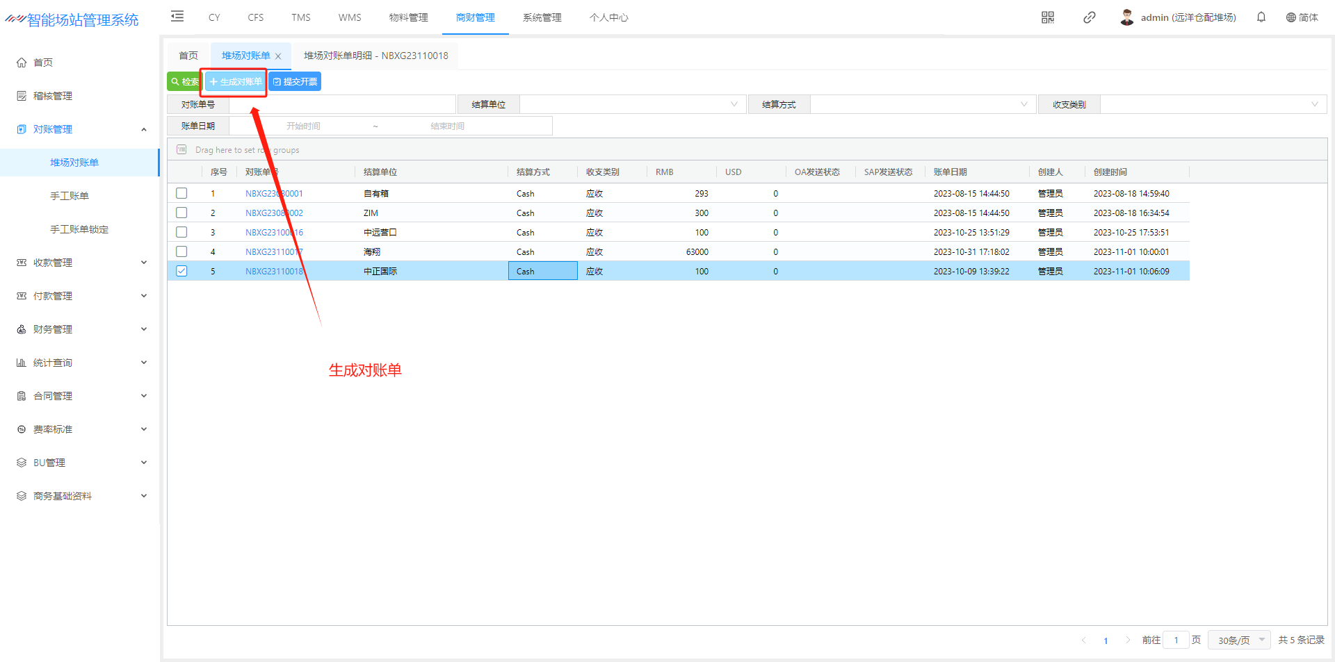Open the notification bell
This screenshot has width=1335, height=662.
click(1261, 17)
